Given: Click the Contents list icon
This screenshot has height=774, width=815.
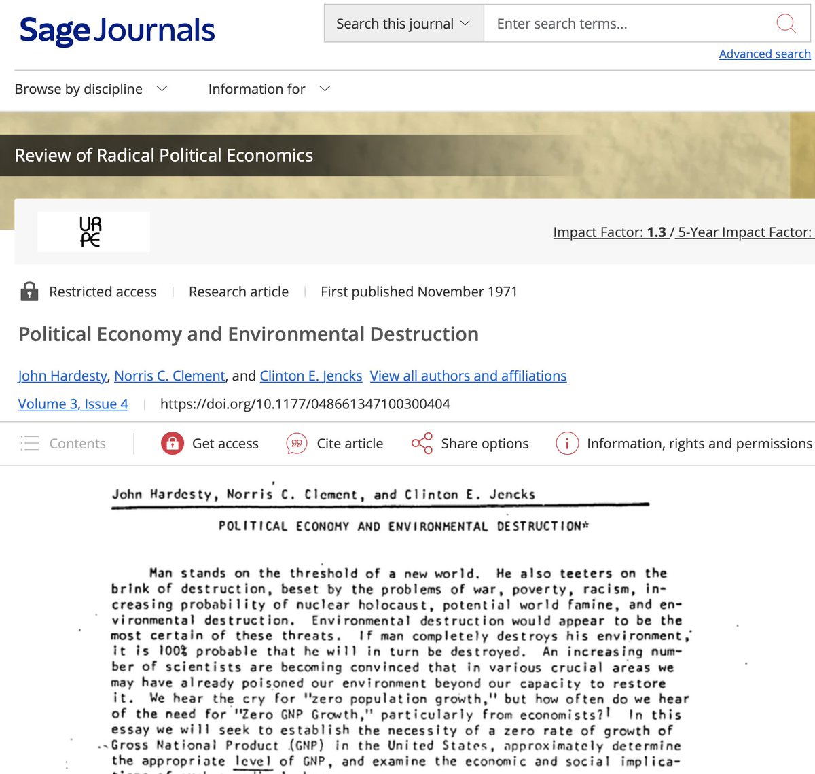Looking at the screenshot, I should coord(30,444).
